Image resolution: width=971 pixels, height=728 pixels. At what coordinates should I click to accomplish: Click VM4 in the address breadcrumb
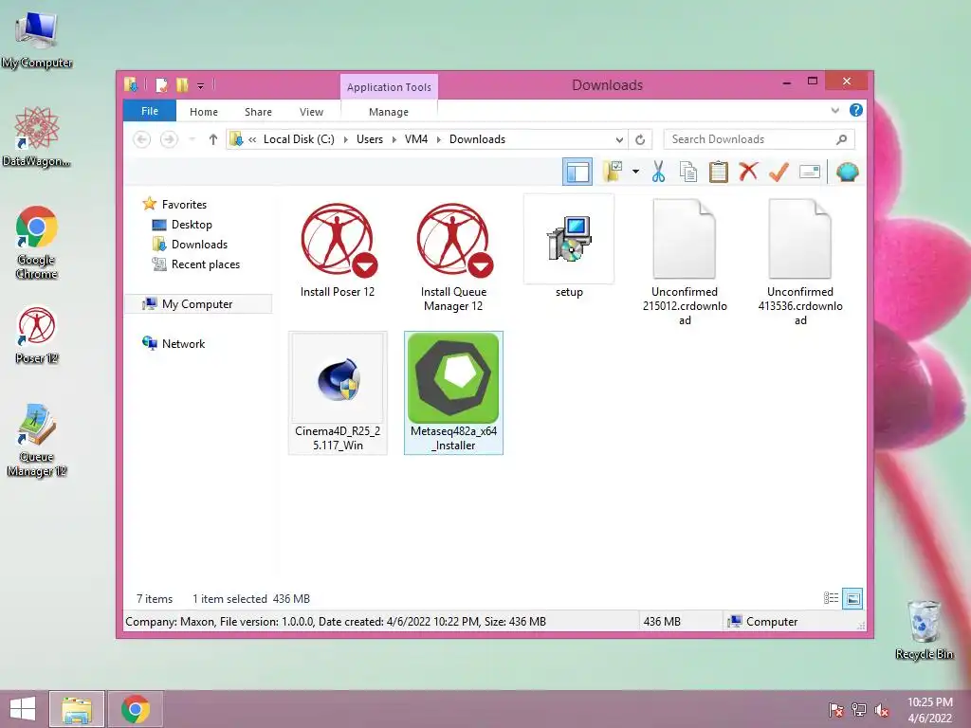416,139
